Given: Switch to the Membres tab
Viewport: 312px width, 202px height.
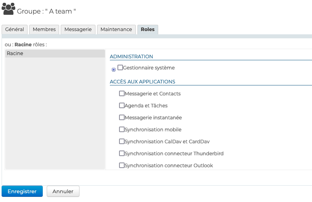Looking at the screenshot, I should coord(44,30).
